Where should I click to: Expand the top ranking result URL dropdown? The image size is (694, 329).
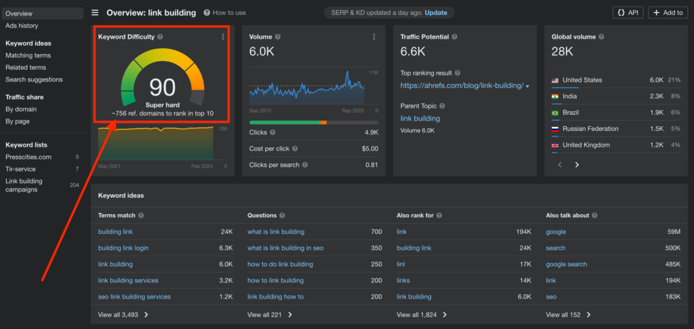point(528,86)
